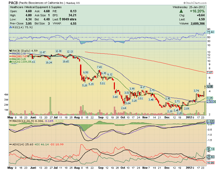The image size is (216, 170).
Task: Click the 4.17 price label
Action: (x=143, y=87)
